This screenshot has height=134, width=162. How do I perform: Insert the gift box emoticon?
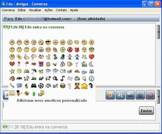point(41,64)
